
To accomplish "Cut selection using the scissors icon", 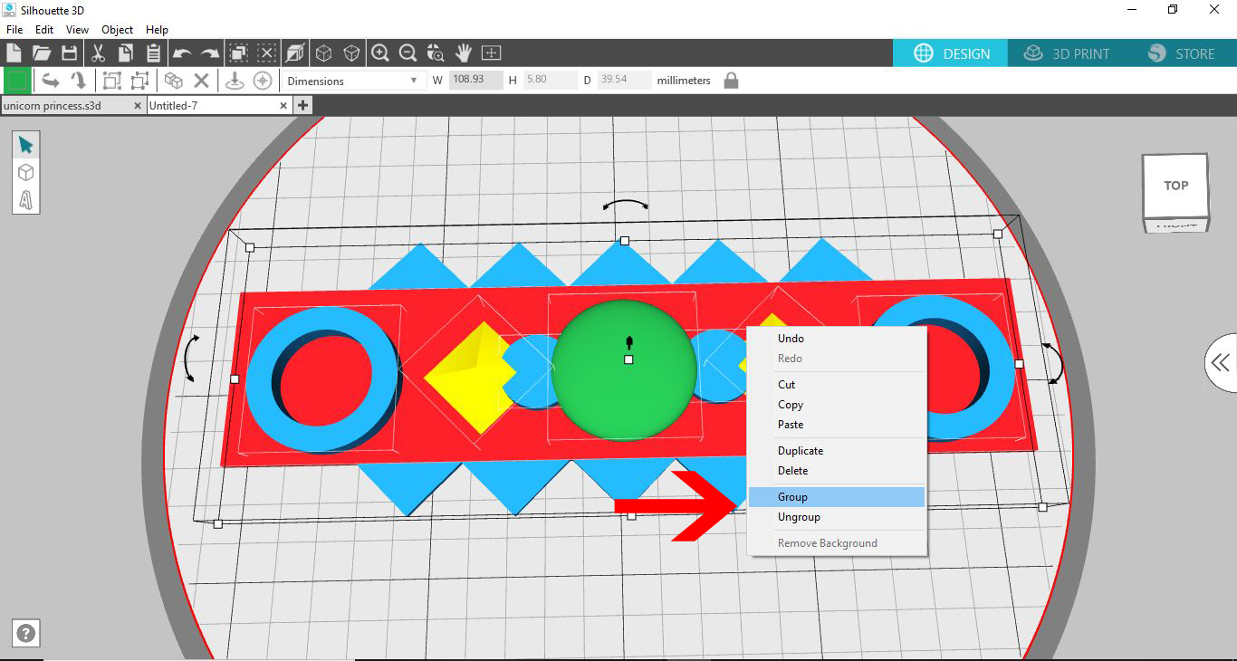I will [x=99, y=53].
